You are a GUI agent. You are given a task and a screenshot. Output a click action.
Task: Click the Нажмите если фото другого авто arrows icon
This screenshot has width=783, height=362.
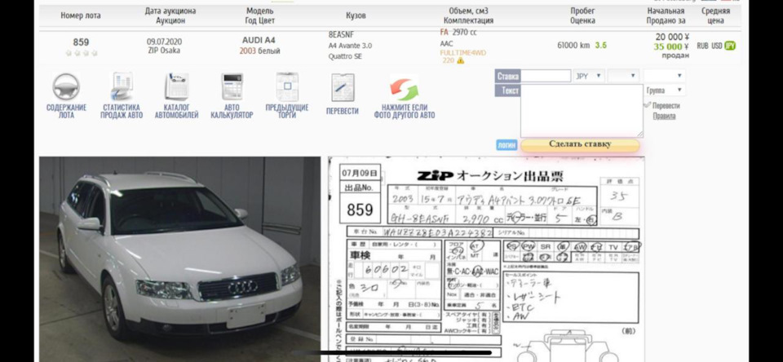[x=404, y=87]
